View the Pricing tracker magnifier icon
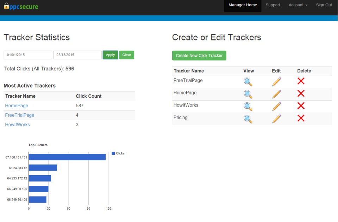 (x=248, y=119)
